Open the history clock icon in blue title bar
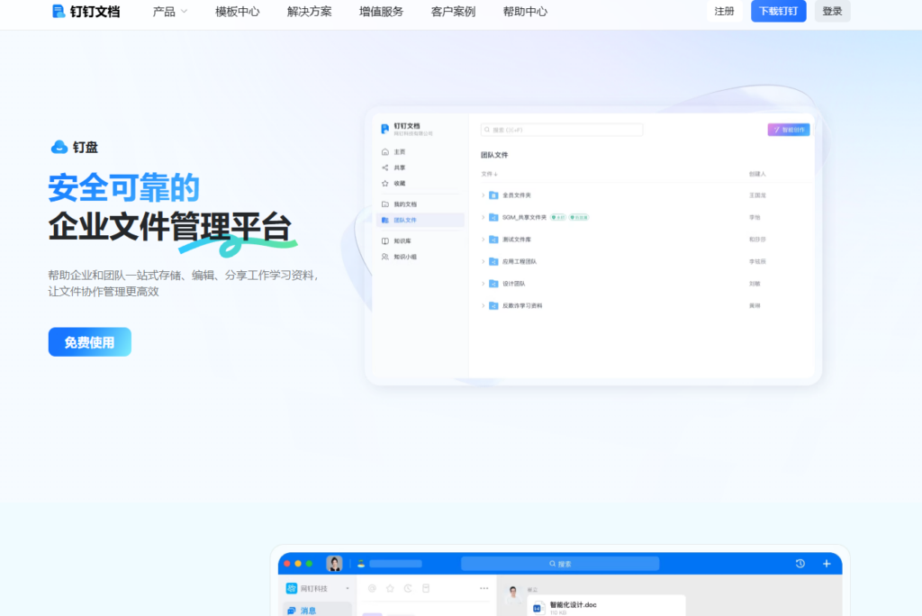This screenshot has width=922, height=616. pos(800,563)
